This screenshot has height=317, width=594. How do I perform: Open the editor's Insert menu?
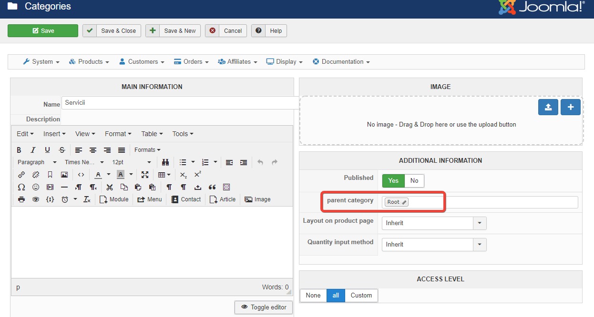click(54, 134)
